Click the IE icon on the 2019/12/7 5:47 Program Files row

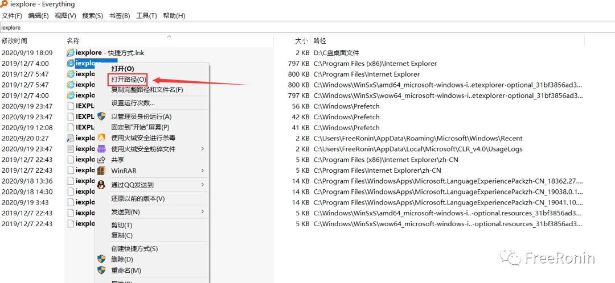pos(71,73)
